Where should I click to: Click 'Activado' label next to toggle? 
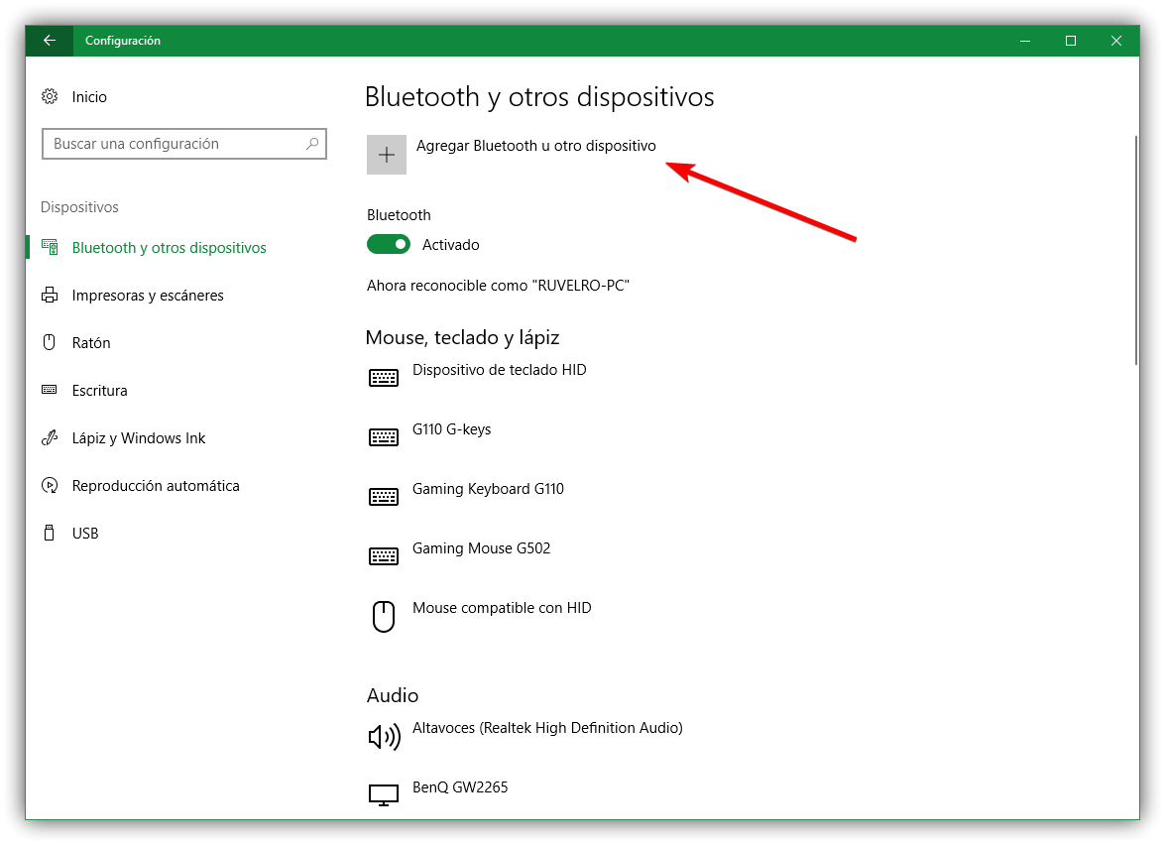click(450, 245)
